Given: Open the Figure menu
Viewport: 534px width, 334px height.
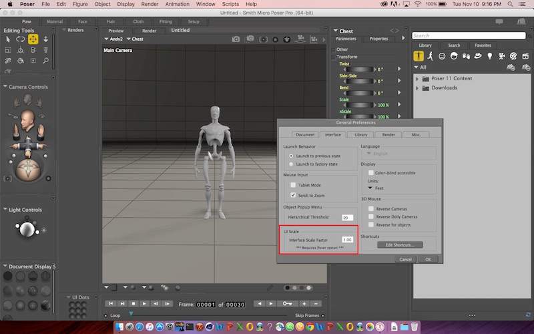Looking at the screenshot, I should 80,4.
